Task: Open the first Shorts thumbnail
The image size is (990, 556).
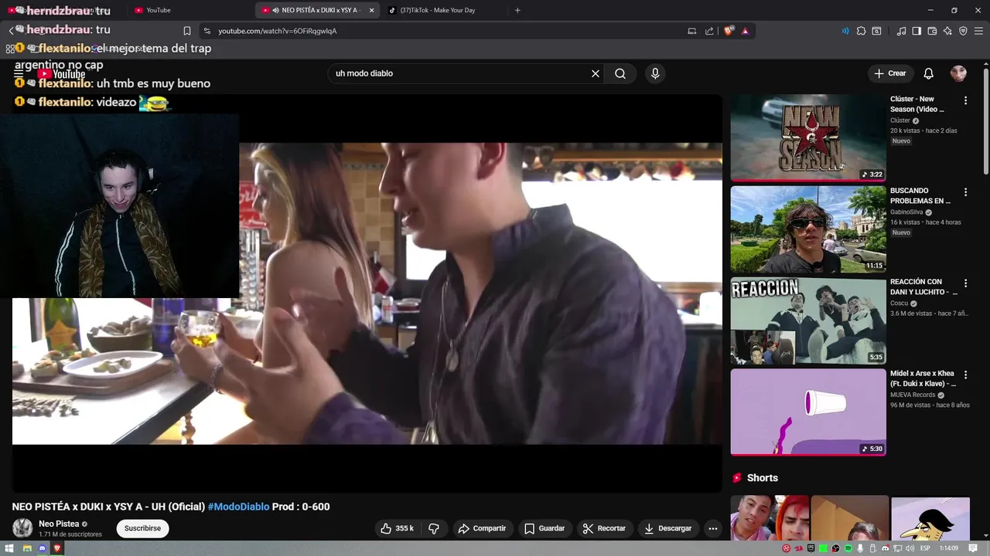Action: click(x=770, y=517)
